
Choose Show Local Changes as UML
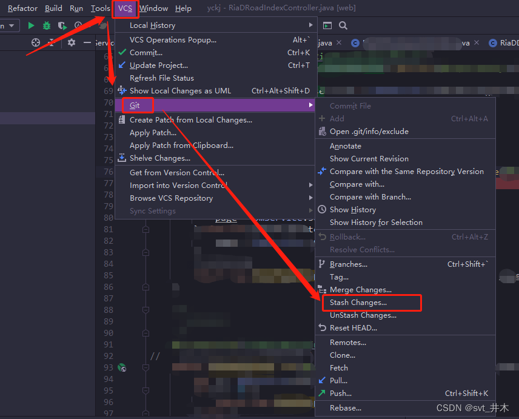click(216, 91)
